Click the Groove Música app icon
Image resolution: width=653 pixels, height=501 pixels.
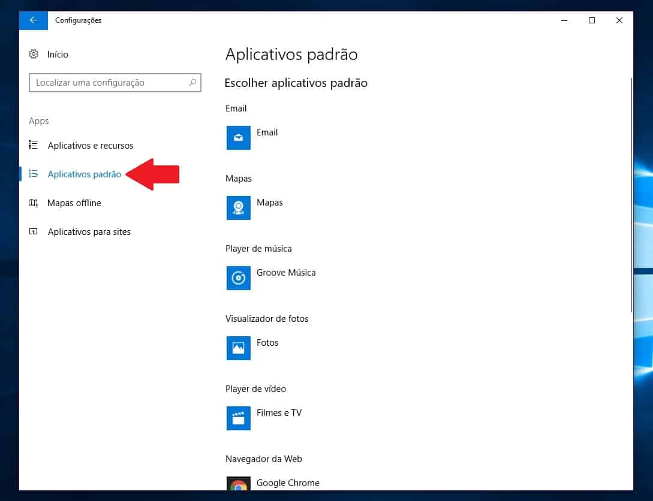click(x=239, y=278)
